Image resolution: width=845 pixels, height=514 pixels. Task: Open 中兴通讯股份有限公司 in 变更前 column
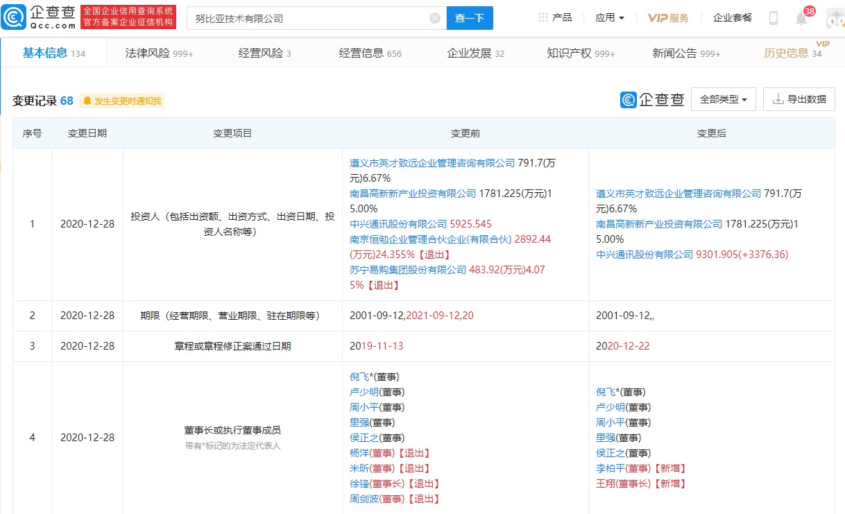398,224
